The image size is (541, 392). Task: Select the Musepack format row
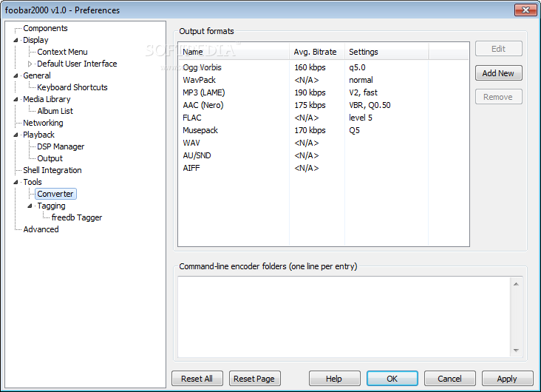(x=324, y=130)
